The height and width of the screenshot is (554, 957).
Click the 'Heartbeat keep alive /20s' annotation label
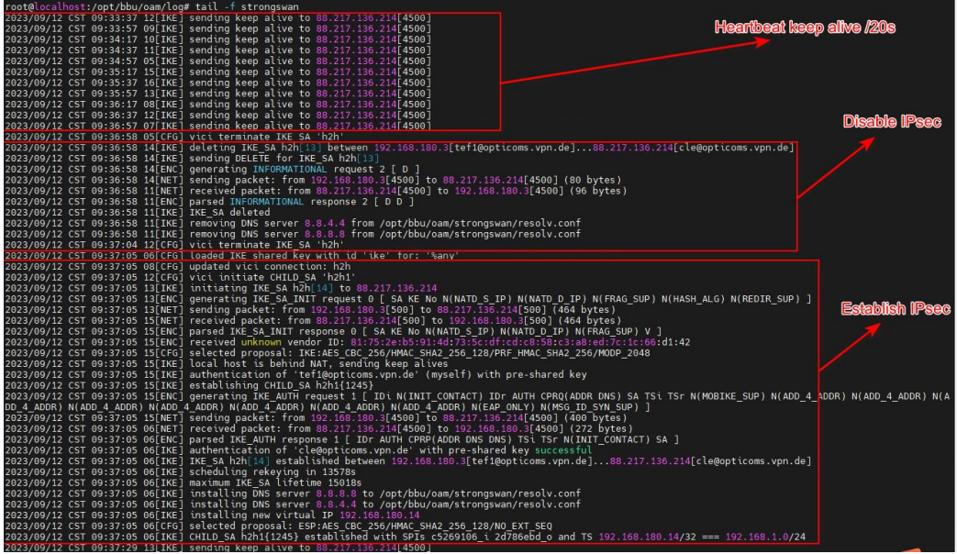click(805, 28)
